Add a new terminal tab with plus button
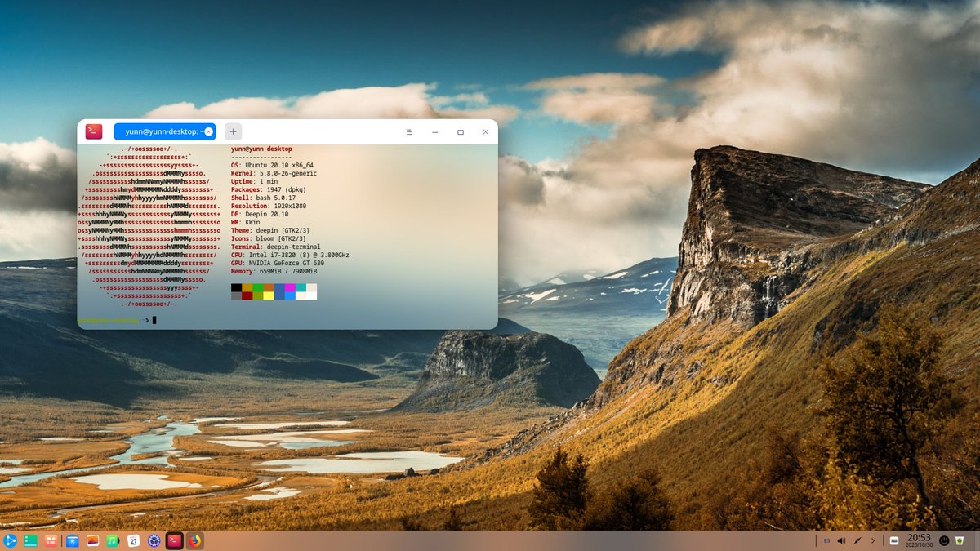 coord(233,131)
